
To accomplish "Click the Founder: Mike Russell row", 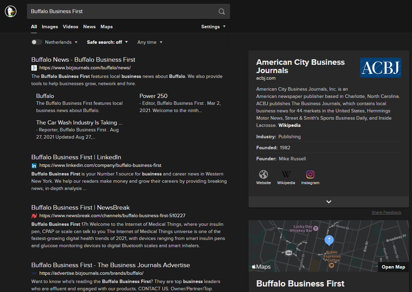I will [329, 159].
